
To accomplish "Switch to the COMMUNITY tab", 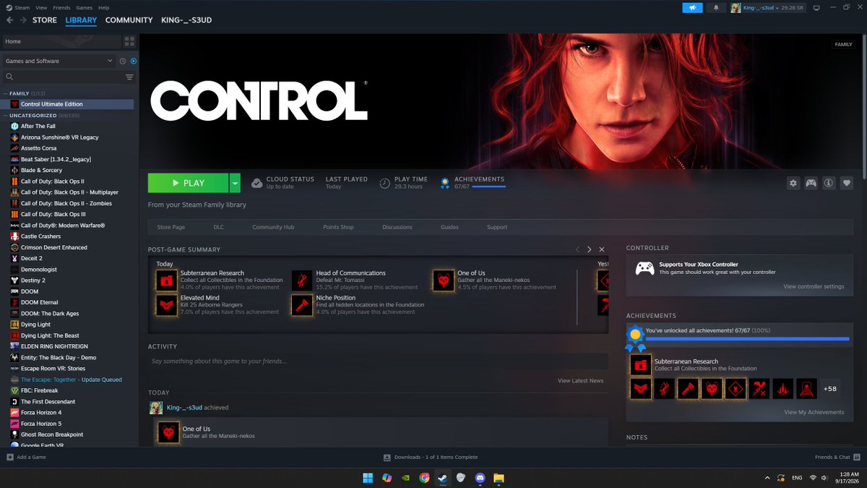I will [x=129, y=20].
